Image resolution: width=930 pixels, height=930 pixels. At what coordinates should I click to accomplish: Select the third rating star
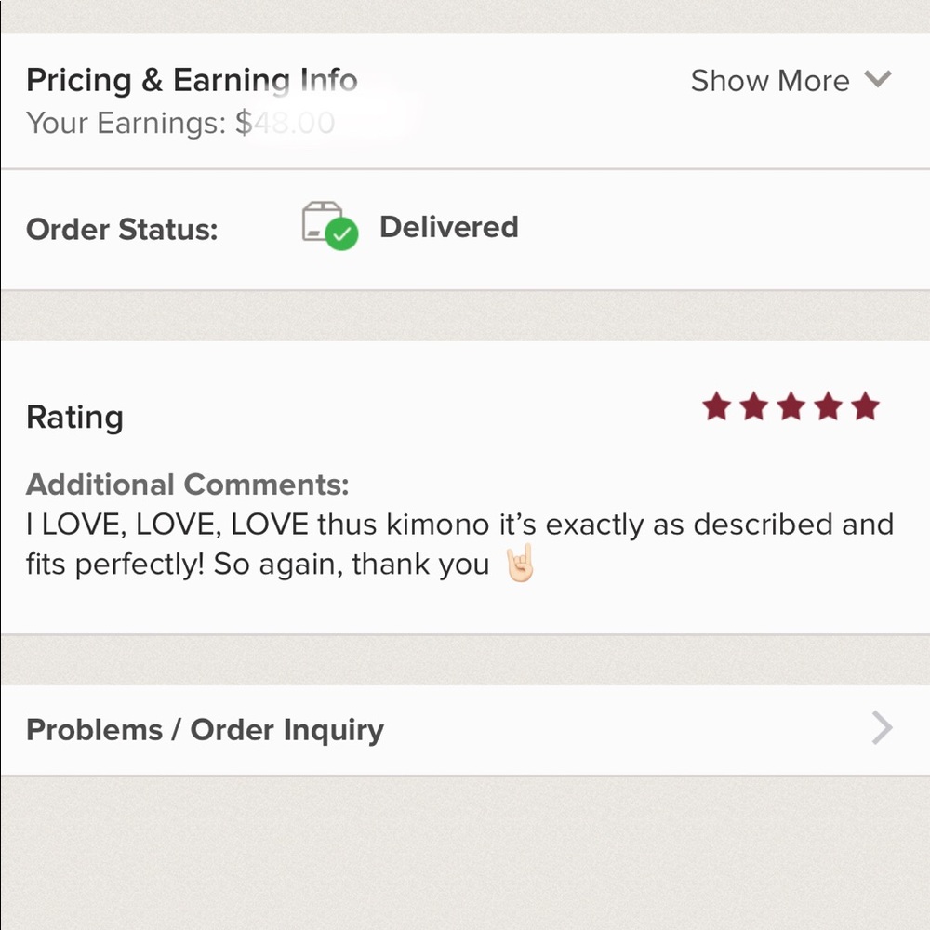(x=790, y=406)
